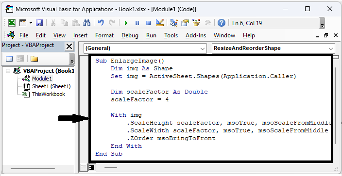This screenshot has width=342, height=176.
Task: Click the .ZOrder msoBringToFront code line
Action: click(171, 138)
